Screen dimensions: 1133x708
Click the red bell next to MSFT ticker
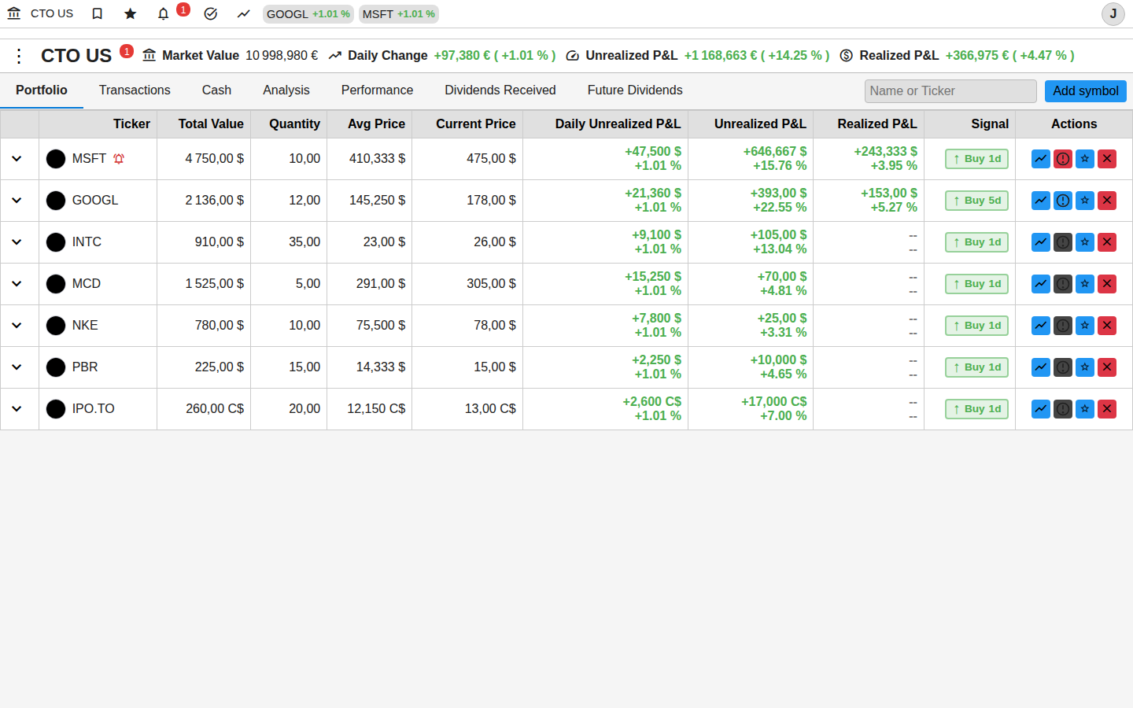119,159
